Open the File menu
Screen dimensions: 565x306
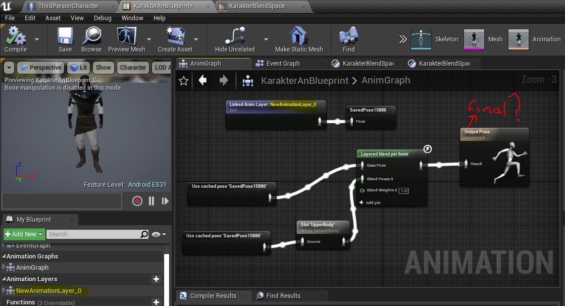(10, 18)
